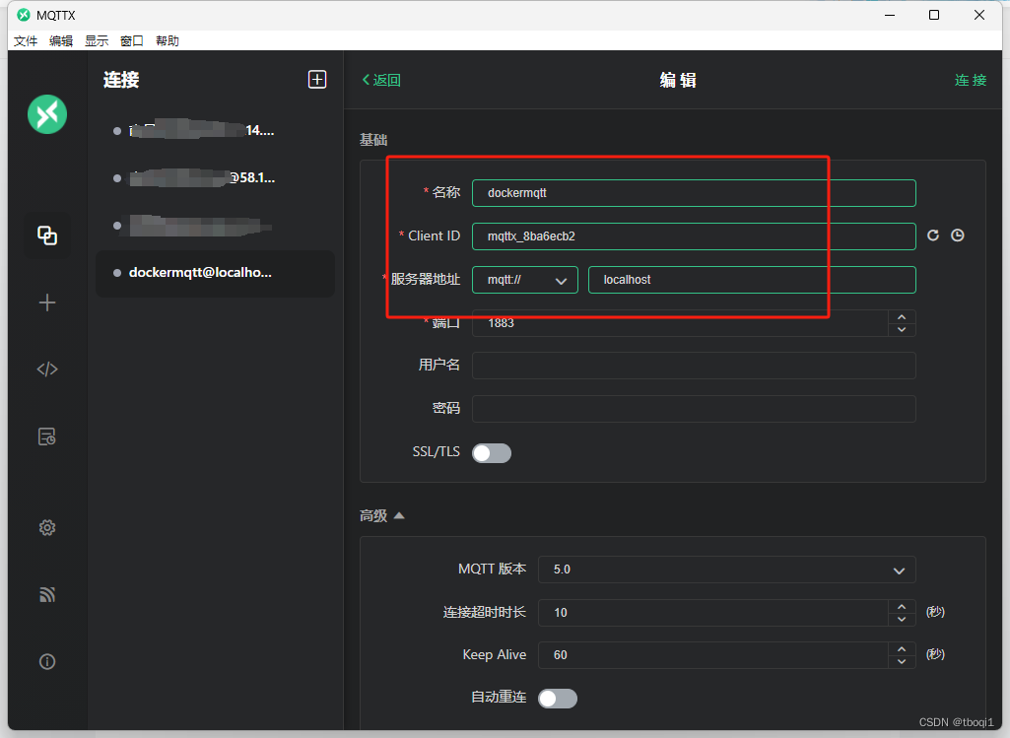Click the 连接超时时长 field showing 10
The width and height of the screenshot is (1010, 738).
pyautogui.click(x=713, y=613)
